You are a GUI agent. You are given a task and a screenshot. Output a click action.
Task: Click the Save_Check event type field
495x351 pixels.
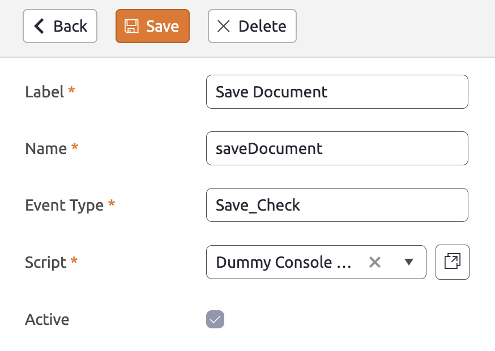tap(337, 205)
